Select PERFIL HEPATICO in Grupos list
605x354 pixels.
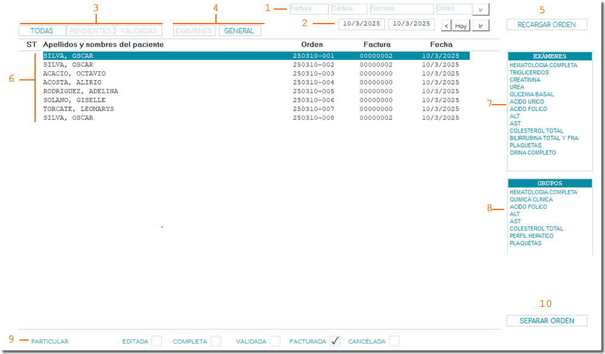coord(531,236)
